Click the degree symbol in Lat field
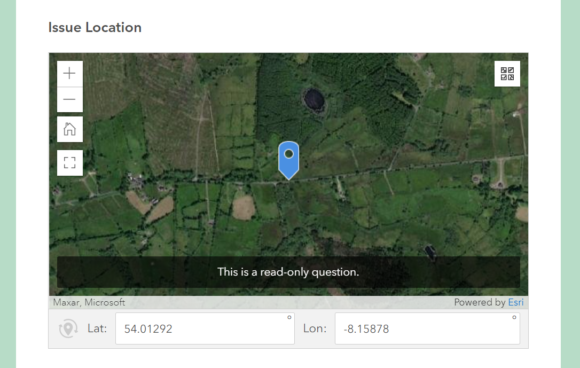580x368 pixels. [289, 317]
